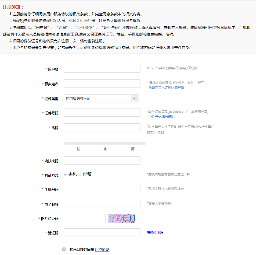Click the 图片验证码 input field

click(x=84, y=218)
